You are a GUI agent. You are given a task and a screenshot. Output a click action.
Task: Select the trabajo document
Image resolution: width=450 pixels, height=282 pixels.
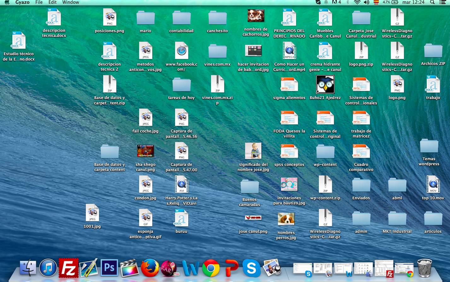tap(433, 88)
